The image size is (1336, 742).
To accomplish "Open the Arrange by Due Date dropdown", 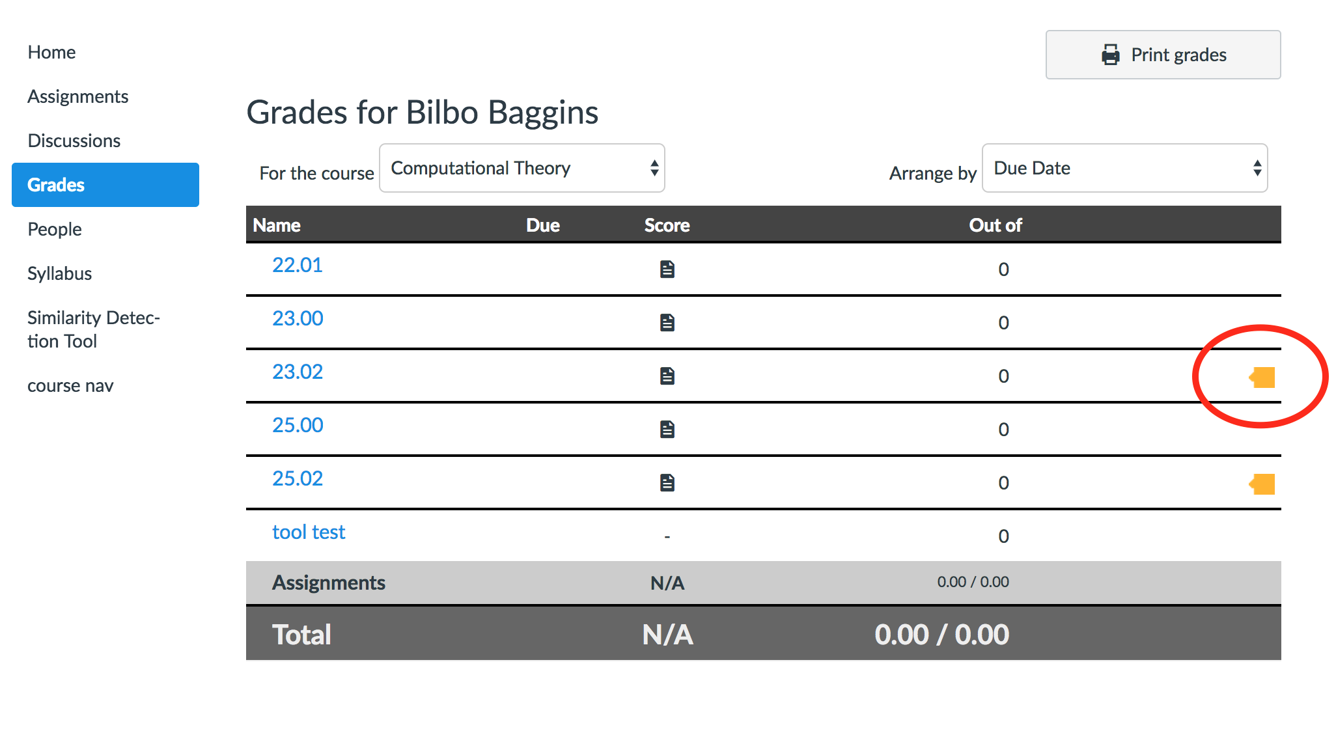I will click(1124, 168).
